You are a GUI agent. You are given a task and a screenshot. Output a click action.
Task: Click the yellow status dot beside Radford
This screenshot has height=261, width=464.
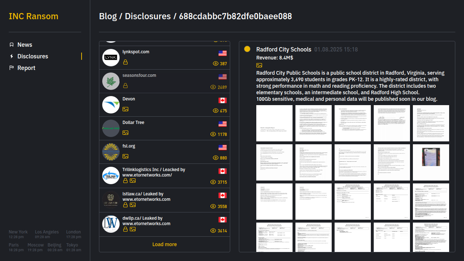pos(247,49)
